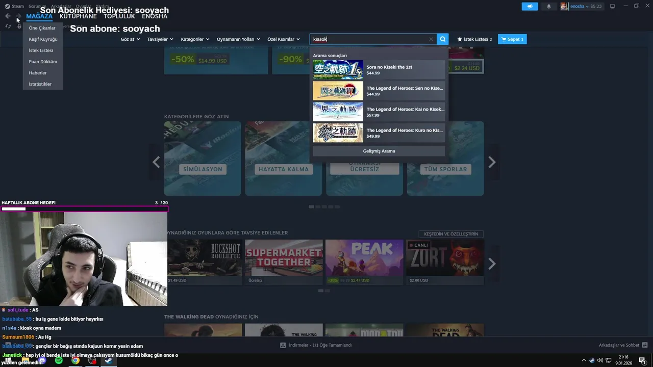Go back with the navigation arrow
653x367 pixels.
(x=8, y=16)
